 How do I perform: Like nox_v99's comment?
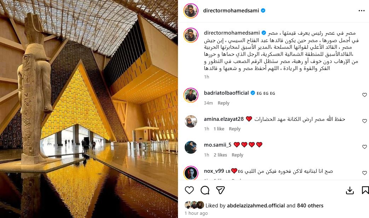pyautogui.click(x=364, y=173)
